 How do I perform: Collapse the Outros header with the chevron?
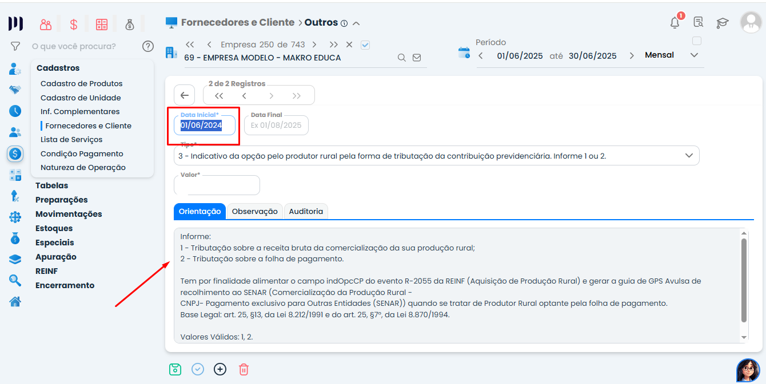click(x=356, y=23)
